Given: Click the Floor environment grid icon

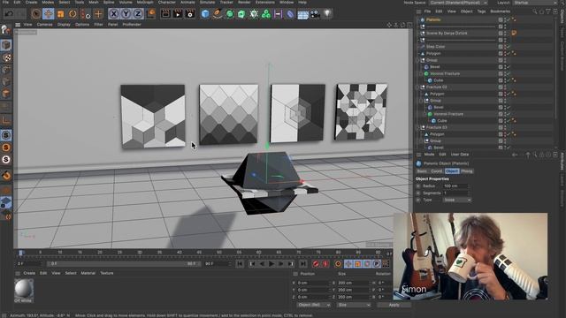Looking at the screenshot, I should click(302, 14).
